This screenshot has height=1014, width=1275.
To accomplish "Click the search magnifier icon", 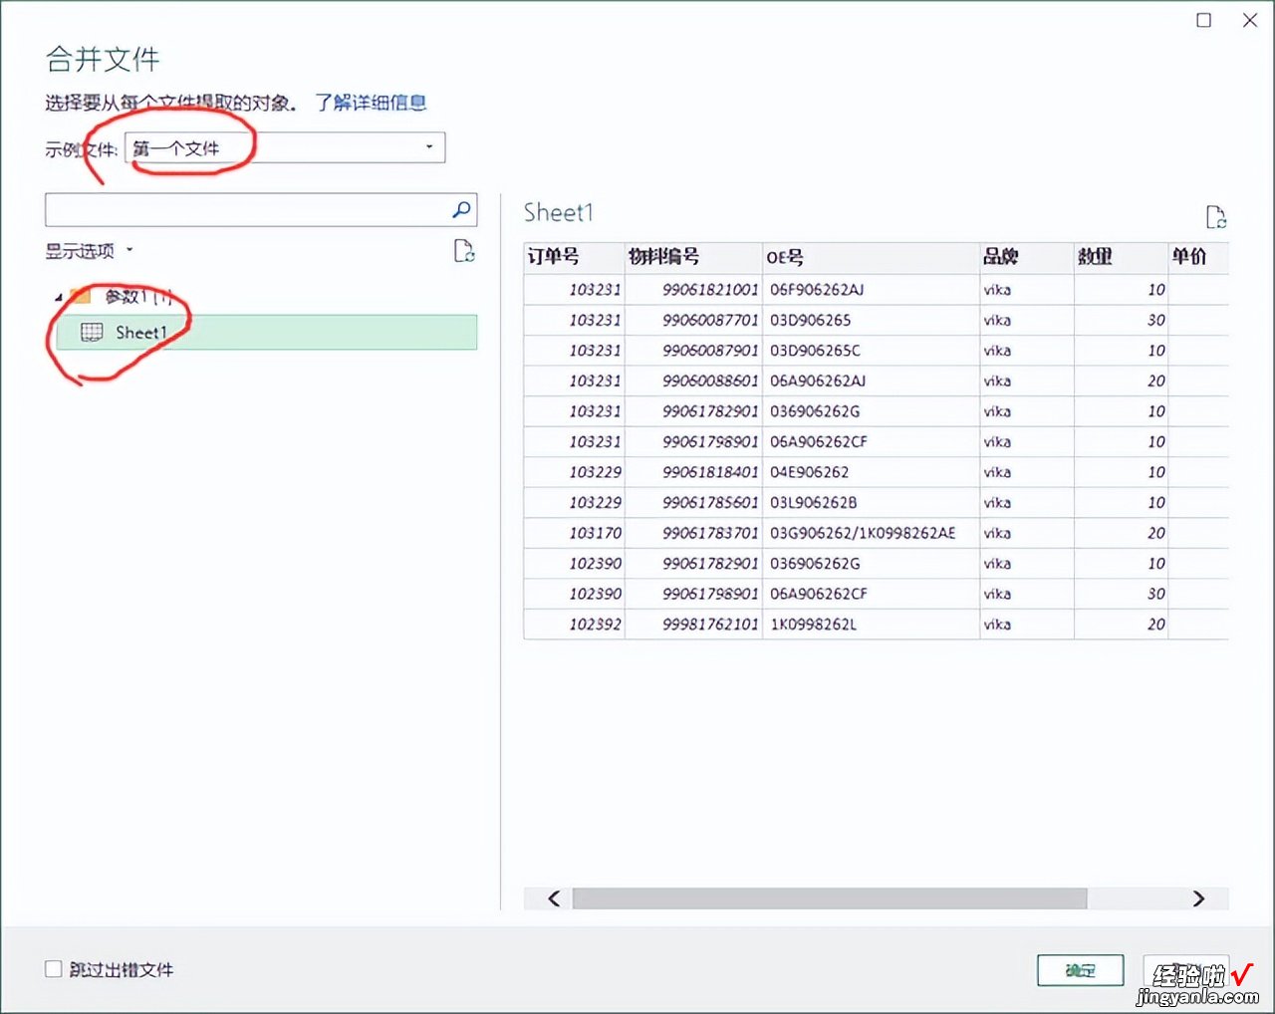I will click(461, 209).
